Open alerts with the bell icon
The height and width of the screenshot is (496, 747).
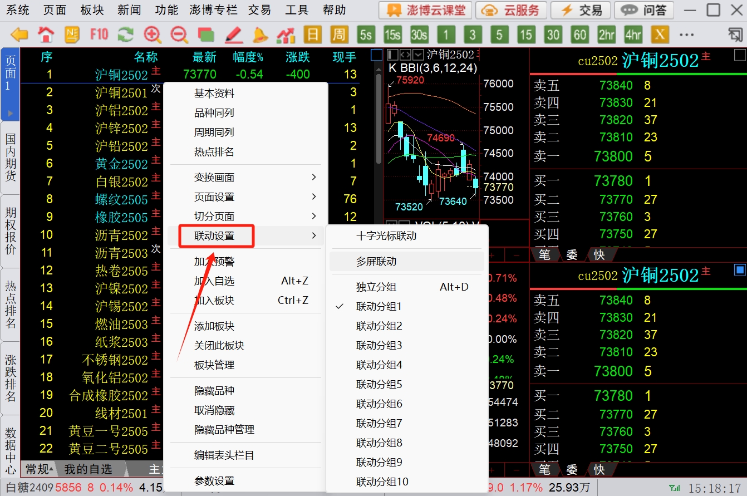point(259,35)
